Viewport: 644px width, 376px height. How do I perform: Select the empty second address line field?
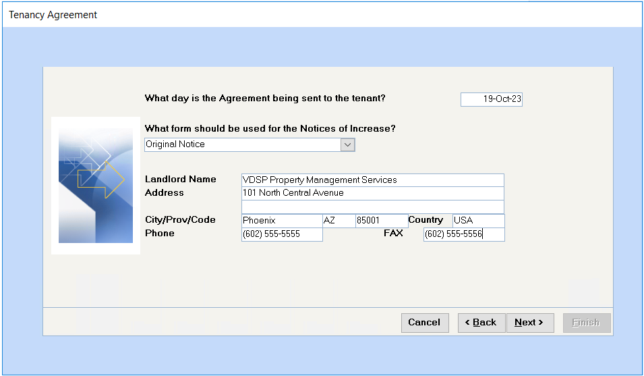click(x=372, y=207)
